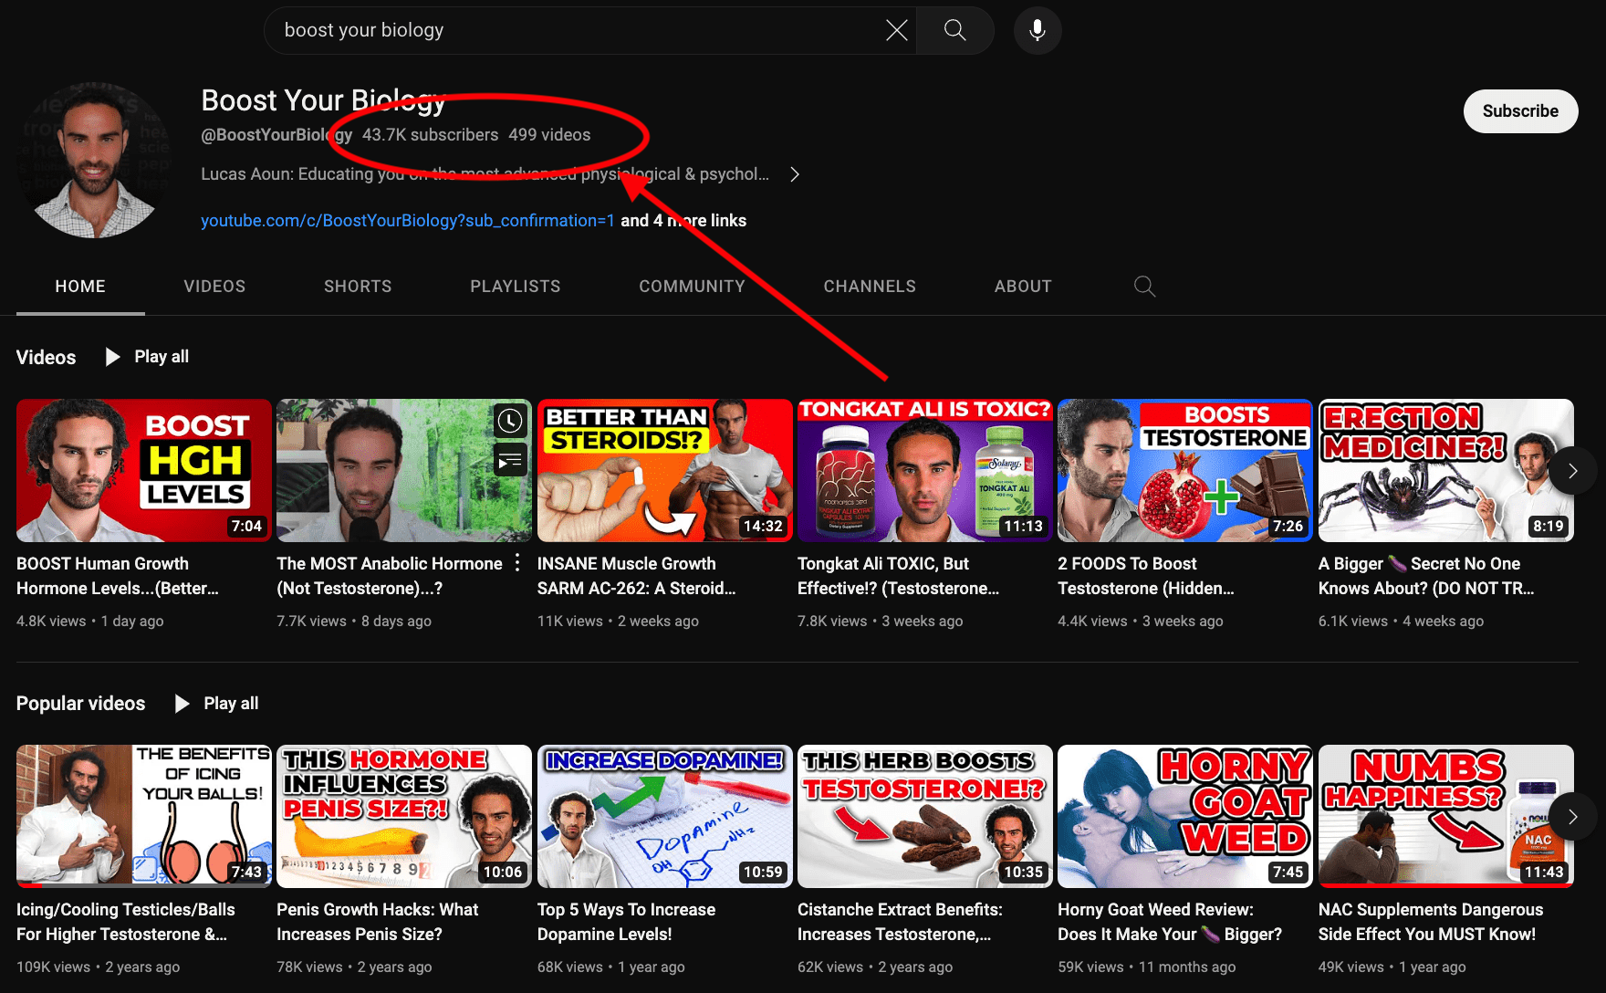
Task: Switch to the VIDEOS tab
Action: point(214,287)
